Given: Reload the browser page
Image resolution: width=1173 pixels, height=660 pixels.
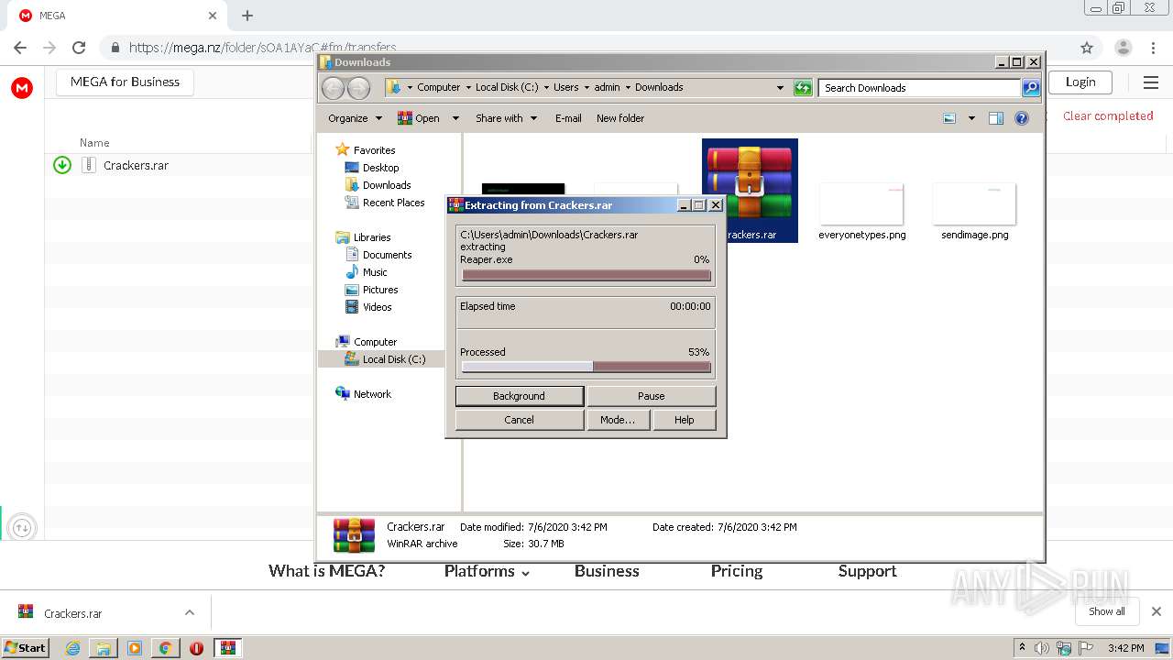Looking at the screenshot, I should tap(79, 48).
